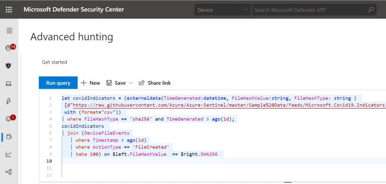The image size is (386, 184).
Task: Create a New query
Action: click(90, 83)
